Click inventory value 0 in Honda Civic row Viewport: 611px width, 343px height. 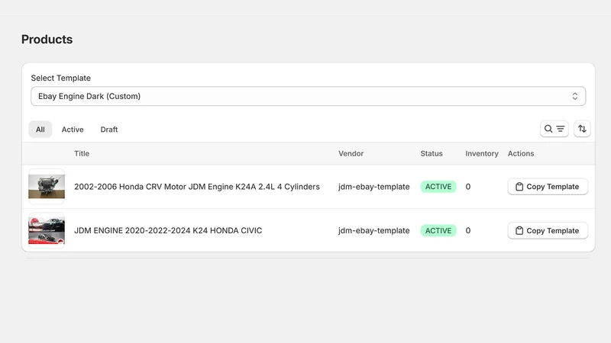point(468,231)
